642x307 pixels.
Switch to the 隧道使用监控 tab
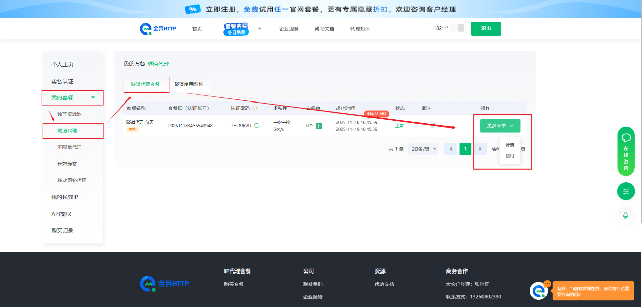click(x=188, y=84)
